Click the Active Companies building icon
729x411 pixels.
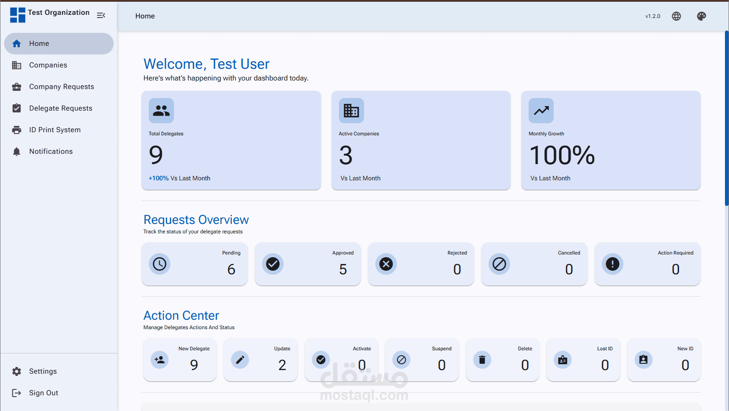[x=351, y=111]
